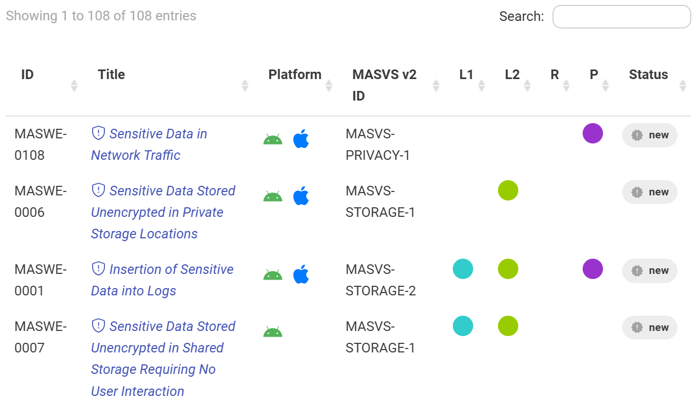The width and height of the screenshot is (695, 401).
Task: Click the Android icon in MASWE-0006 row
Action: click(273, 196)
